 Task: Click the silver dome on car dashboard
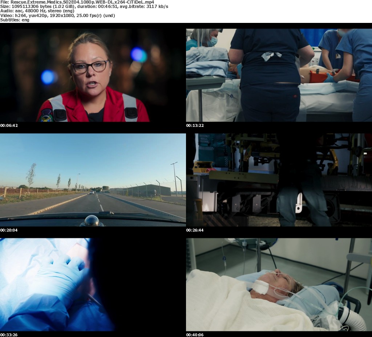pos(92,221)
